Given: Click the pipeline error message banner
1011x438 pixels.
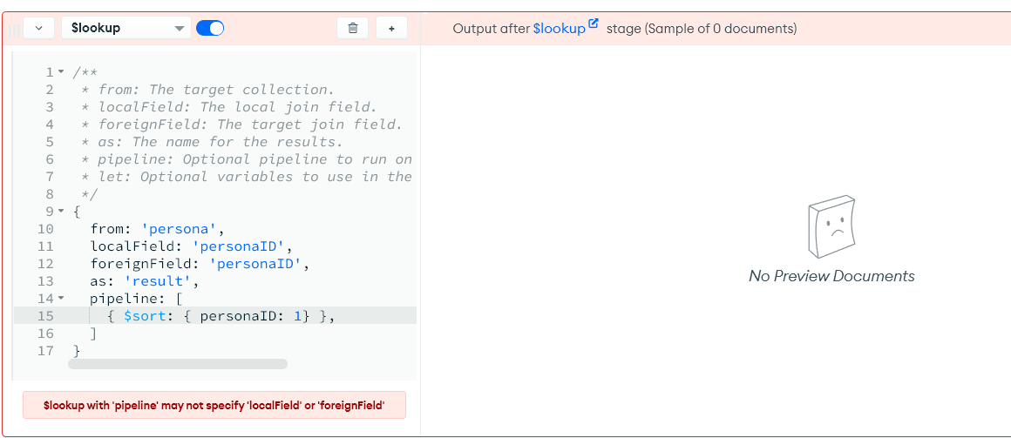Looking at the screenshot, I should point(214,405).
